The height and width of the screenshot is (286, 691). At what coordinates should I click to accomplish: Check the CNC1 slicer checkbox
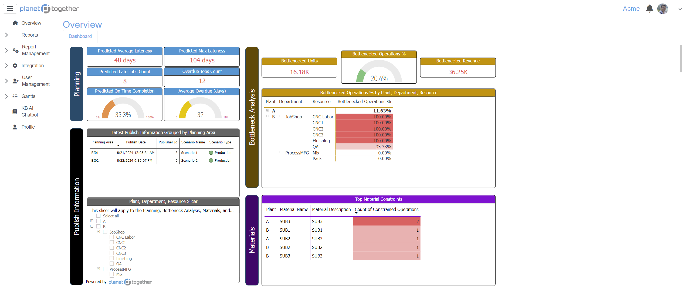pos(112,242)
